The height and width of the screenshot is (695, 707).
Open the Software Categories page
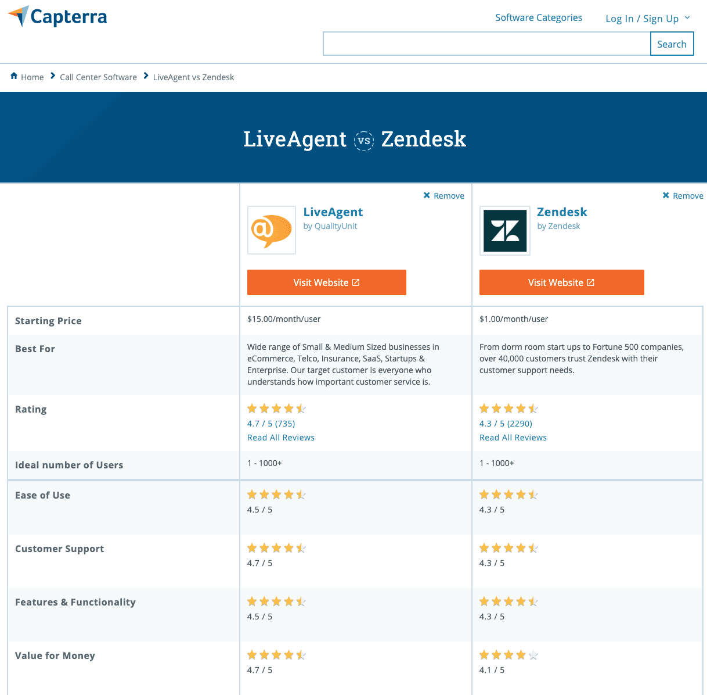click(x=538, y=17)
